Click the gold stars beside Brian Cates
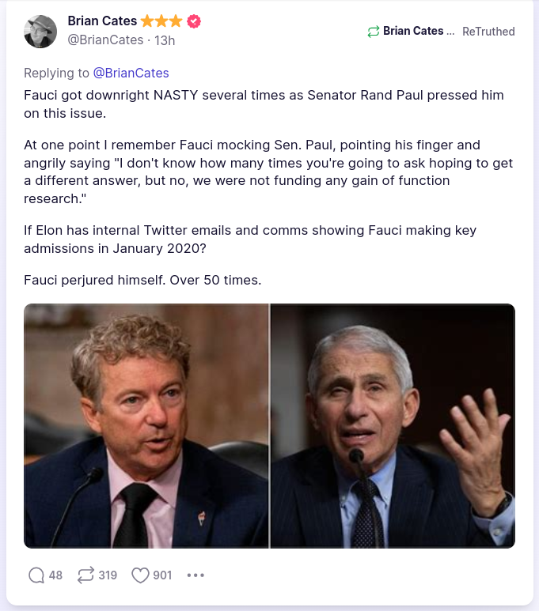 (x=162, y=21)
